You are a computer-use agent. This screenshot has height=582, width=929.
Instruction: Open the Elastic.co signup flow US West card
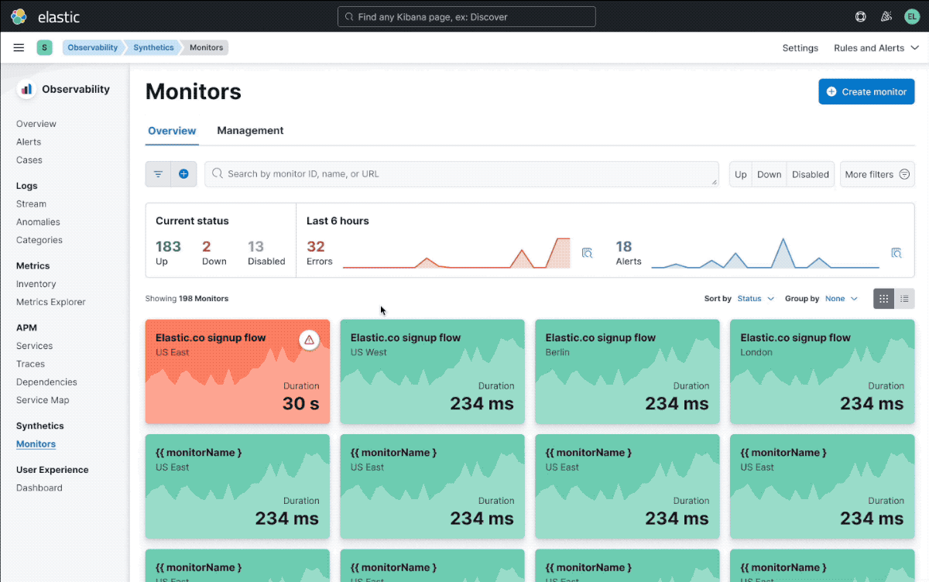(x=433, y=371)
